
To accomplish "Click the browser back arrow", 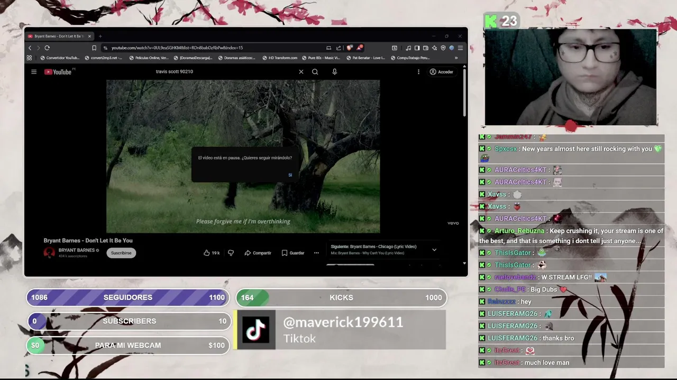I will (x=30, y=47).
